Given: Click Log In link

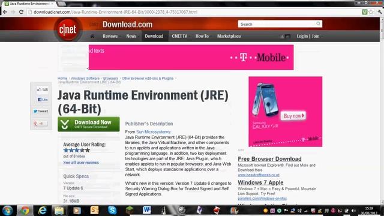Looking at the screenshot, I should (x=302, y=36).
